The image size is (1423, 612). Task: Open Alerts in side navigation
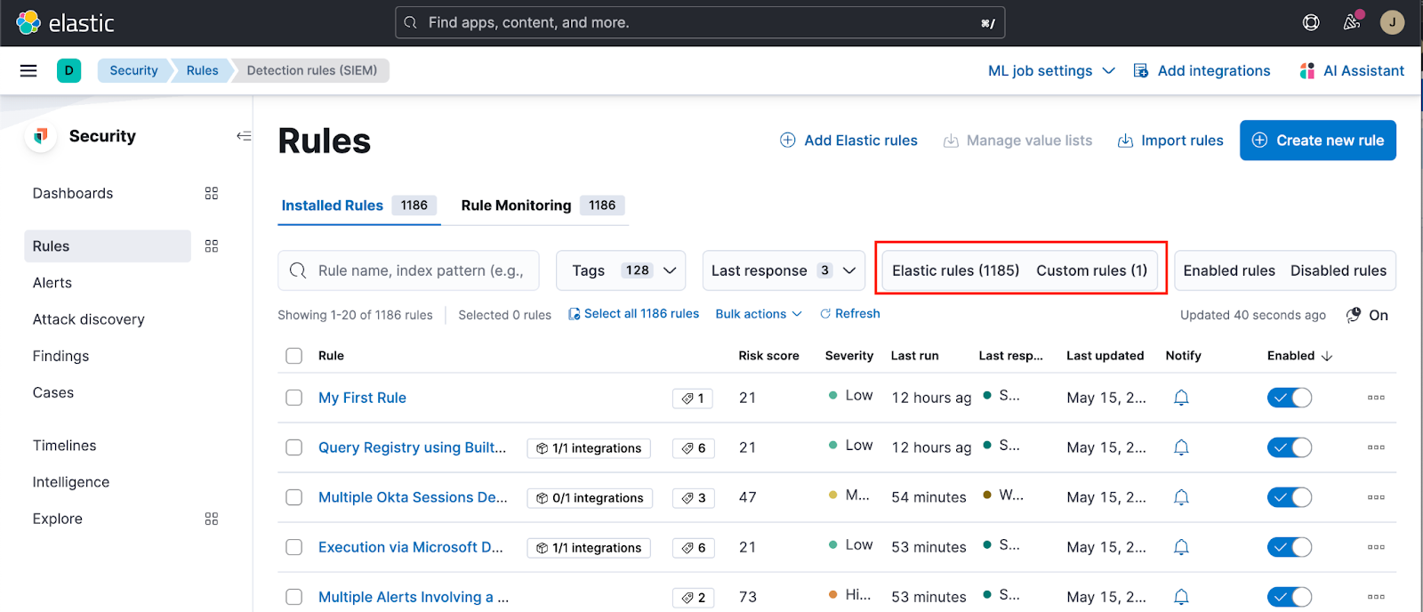pyautogui.click(x=52, y=283)
